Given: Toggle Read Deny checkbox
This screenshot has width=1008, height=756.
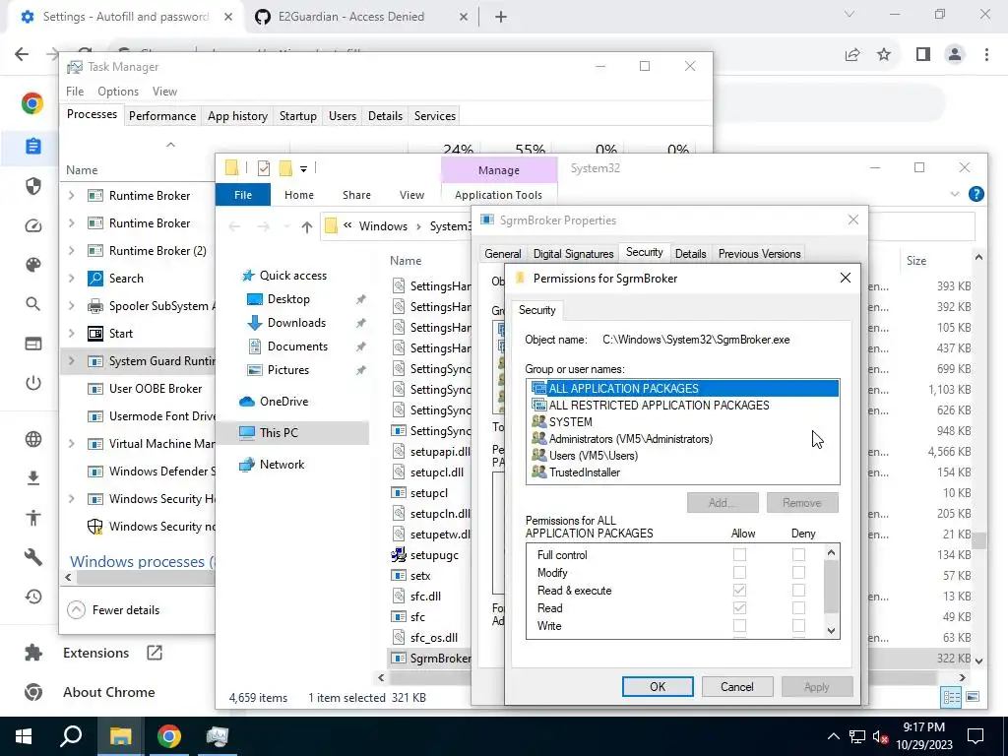Looking at the screenshot, I should coord(798,607).
